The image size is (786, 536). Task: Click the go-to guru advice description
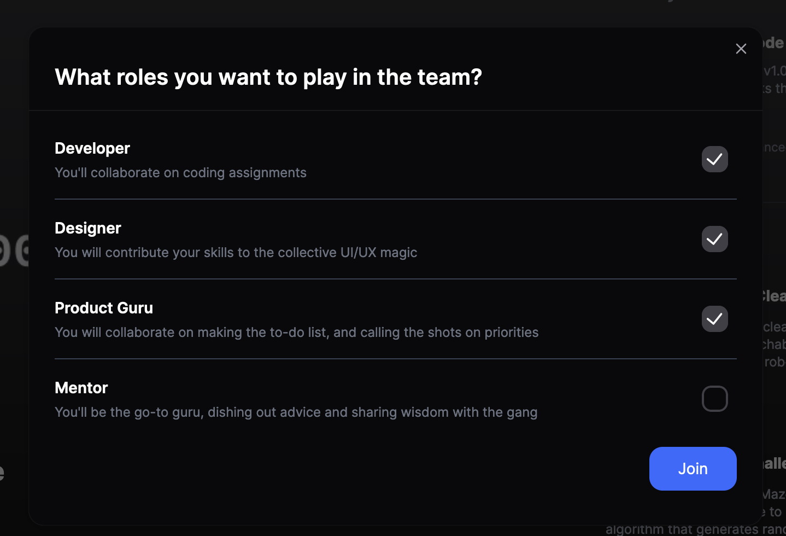tap(296, 412)
